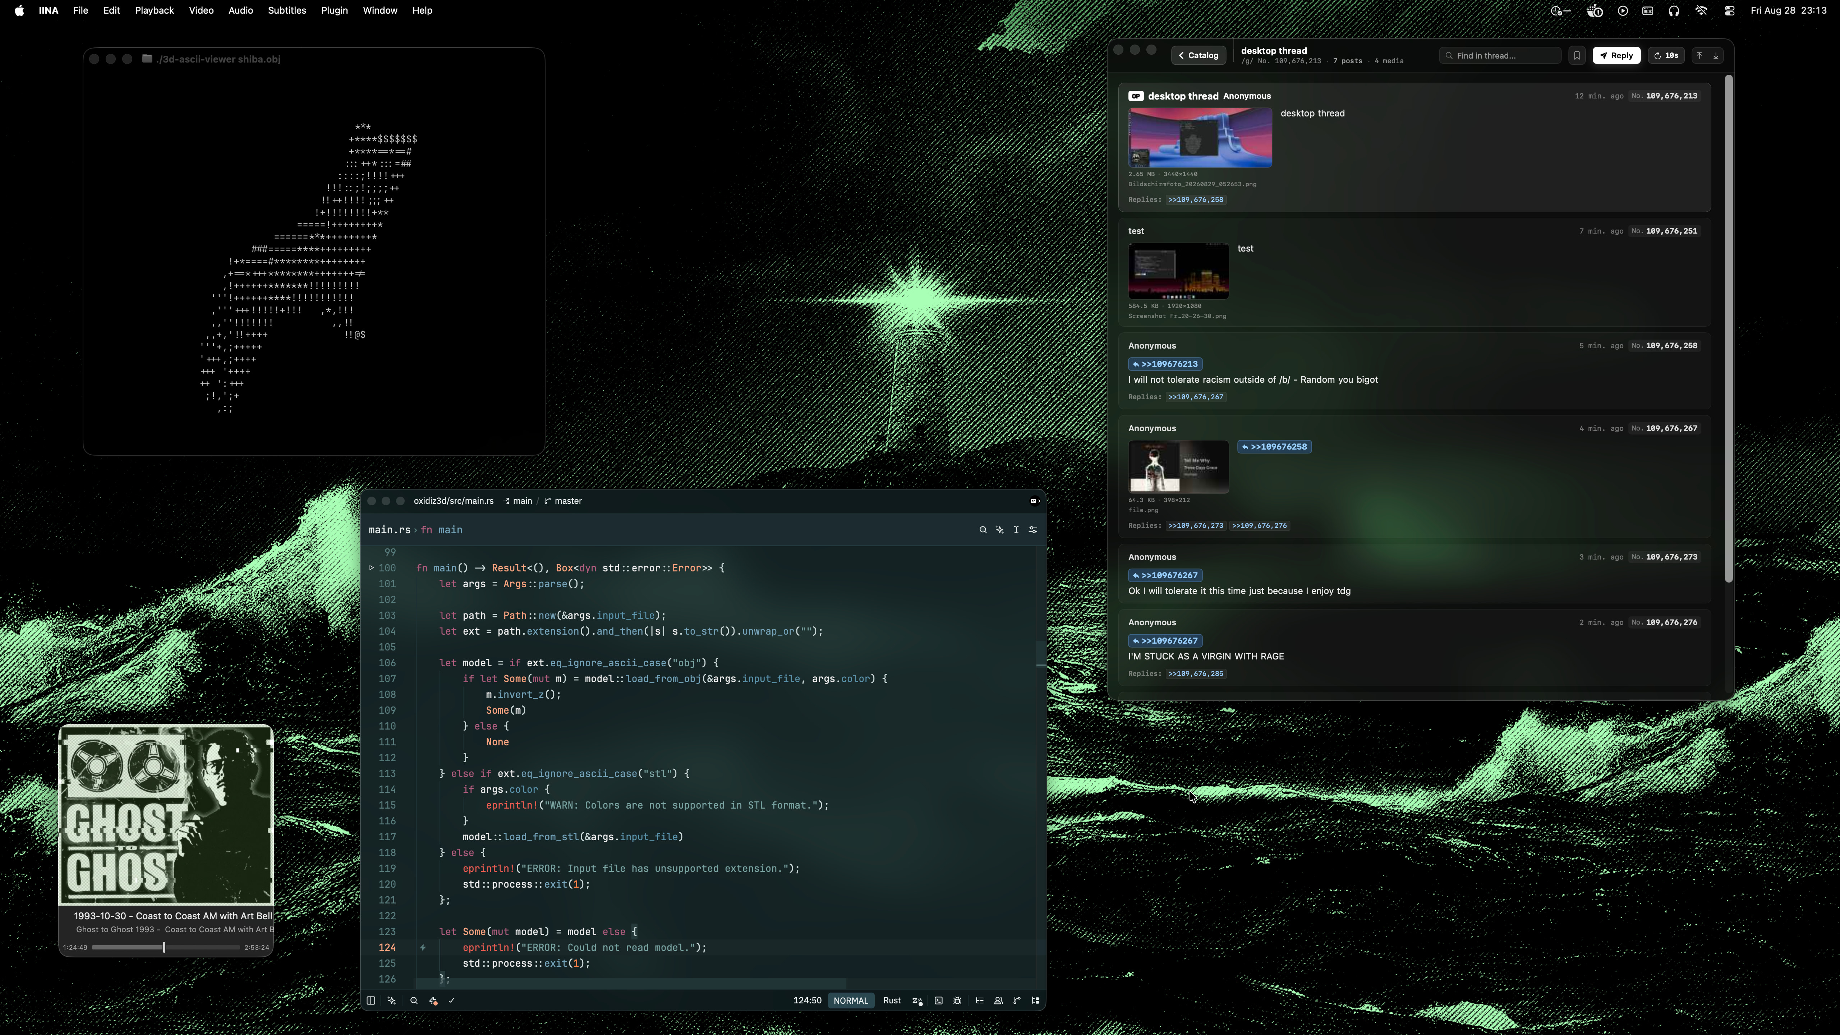Screen dimensions: 1840x1035
Task: Open the Playback menu
Action: 154,11
